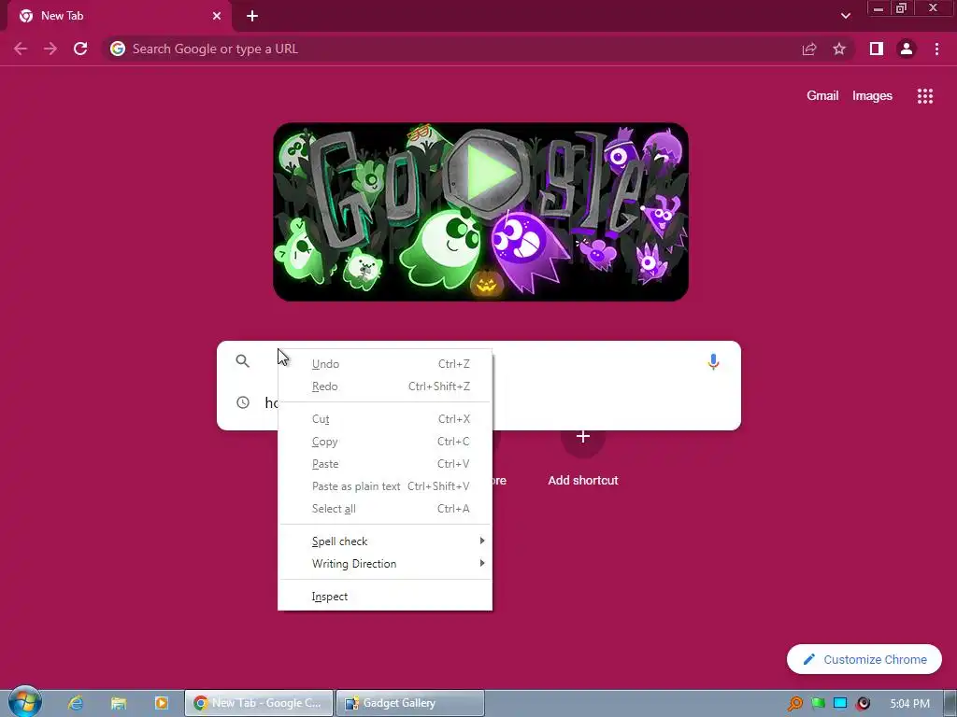Select Undo in context menu

385,364
